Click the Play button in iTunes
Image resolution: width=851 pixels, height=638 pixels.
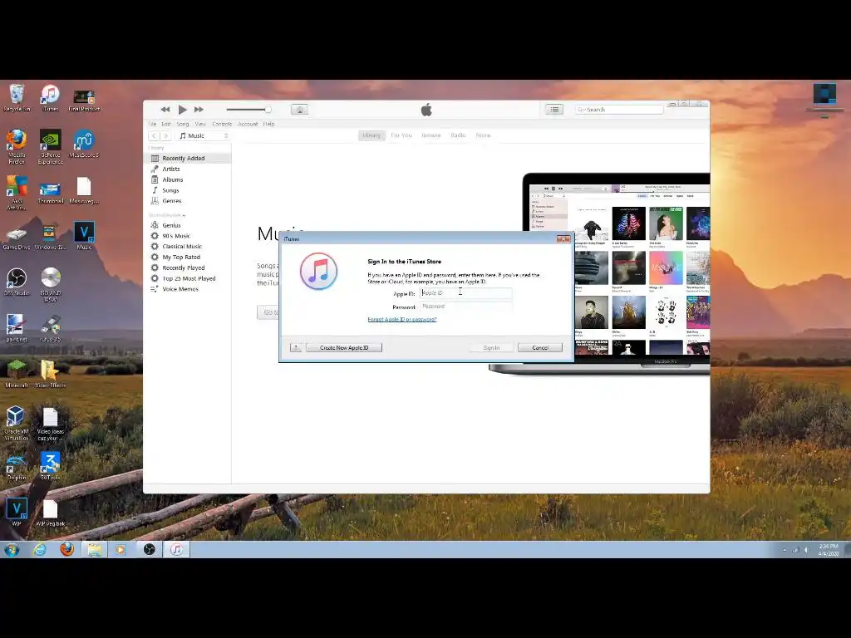pyautogui.click(x=182, y=110)
